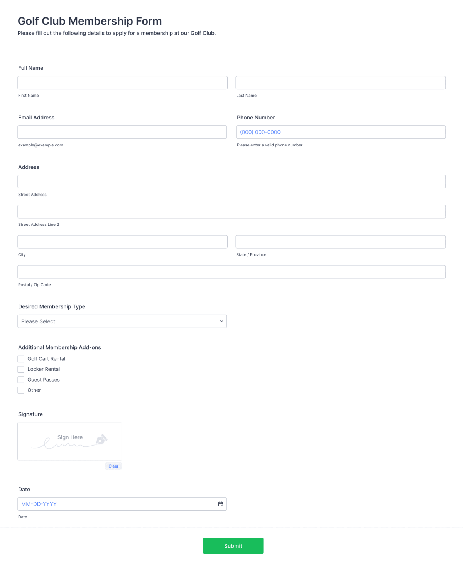Toggle the Other membership add-on checkbox
463x567 pixels.
tap(21, 390)
